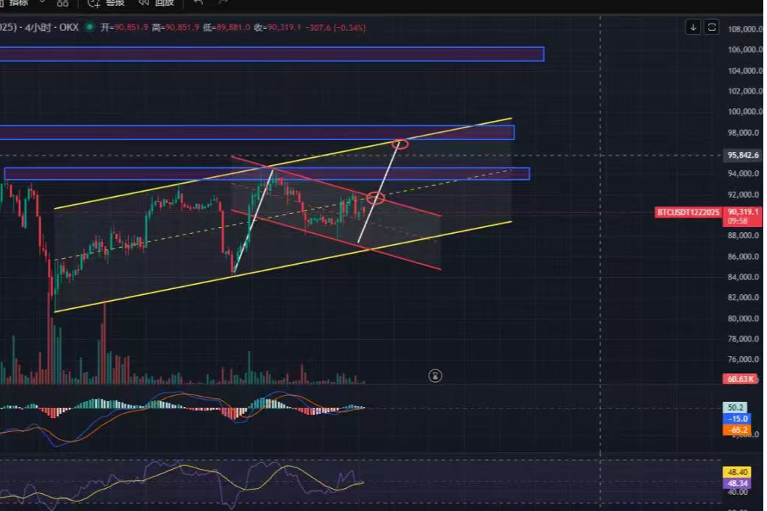
Task: Click the green market status dot near OKX
Action: (90, 27)
